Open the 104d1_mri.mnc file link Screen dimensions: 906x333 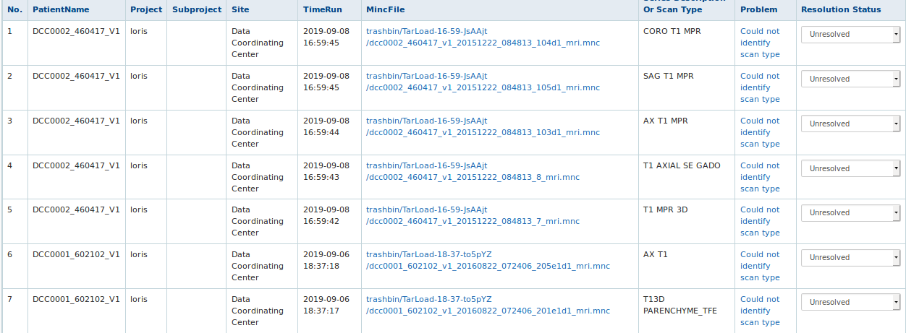pos(483,38)
